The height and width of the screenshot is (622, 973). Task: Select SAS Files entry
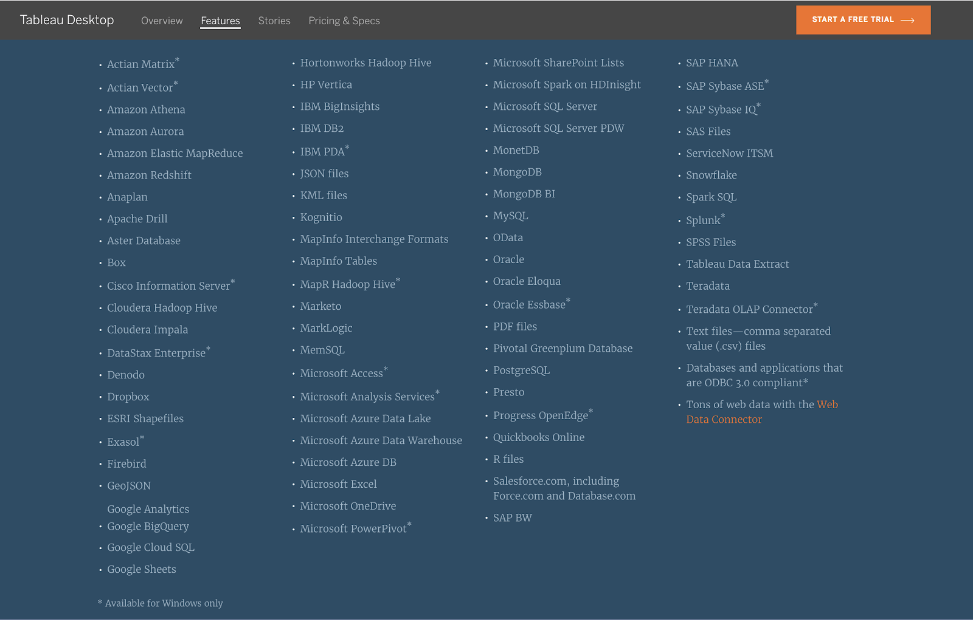click(x=708, y=131)
